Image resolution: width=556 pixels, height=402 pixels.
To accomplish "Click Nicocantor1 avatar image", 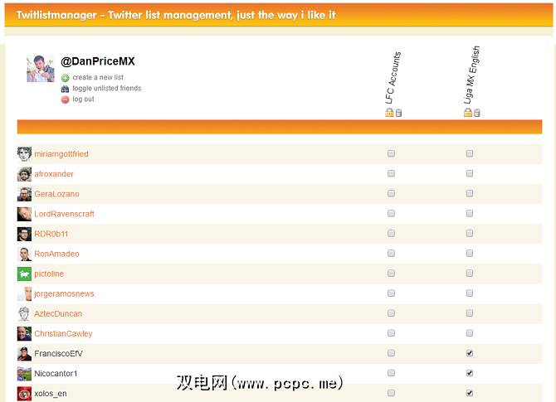I will click(24, 374).
